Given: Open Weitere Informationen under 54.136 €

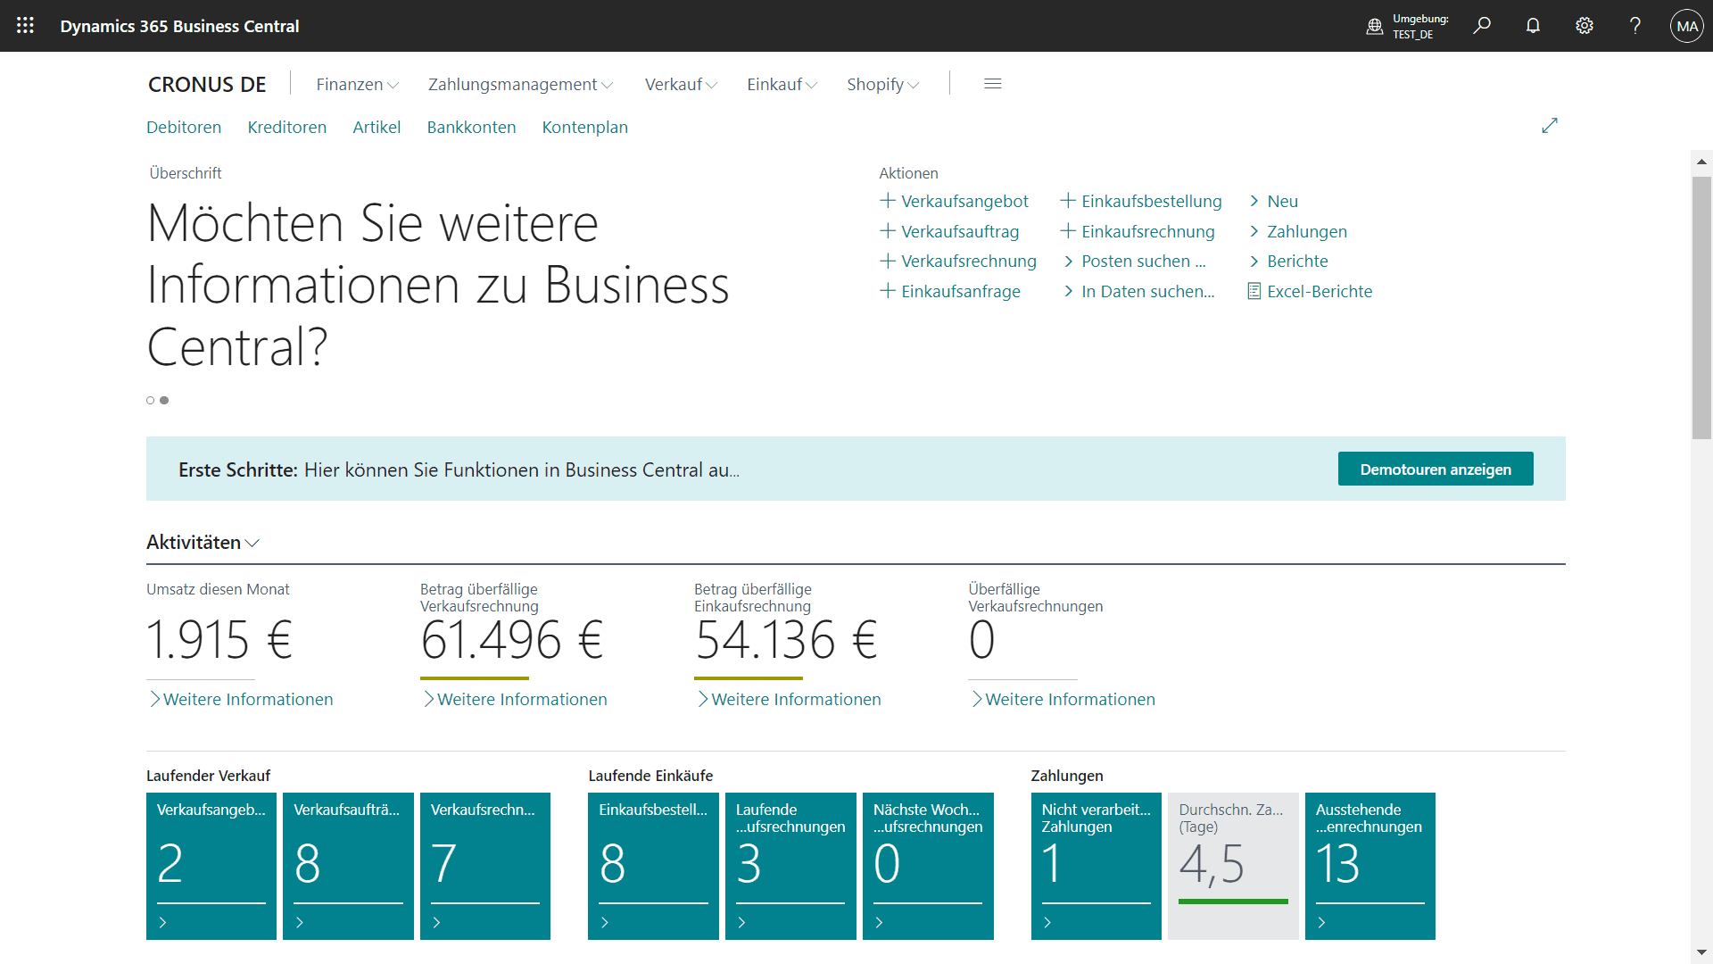Looking at the screenshot, I should click(789, 699).
